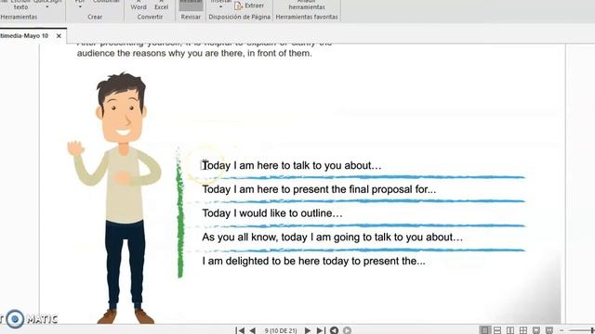
Task: Click the 'Herramientas favoritas' group label
Action: point(307,17)
